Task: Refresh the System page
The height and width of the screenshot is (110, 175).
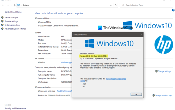Action: coord(115,5)
